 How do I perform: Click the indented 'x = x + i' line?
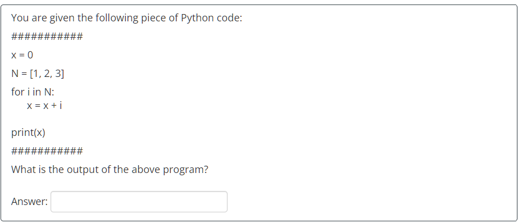tap(44, 106)
